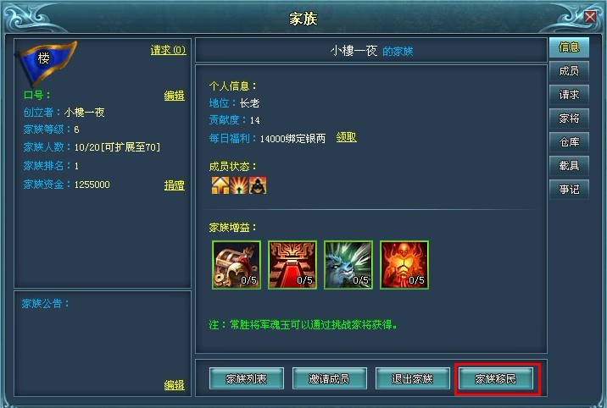607x408 pixels.
Task: Click the 领取 daily welfare link
Action: 347,137
